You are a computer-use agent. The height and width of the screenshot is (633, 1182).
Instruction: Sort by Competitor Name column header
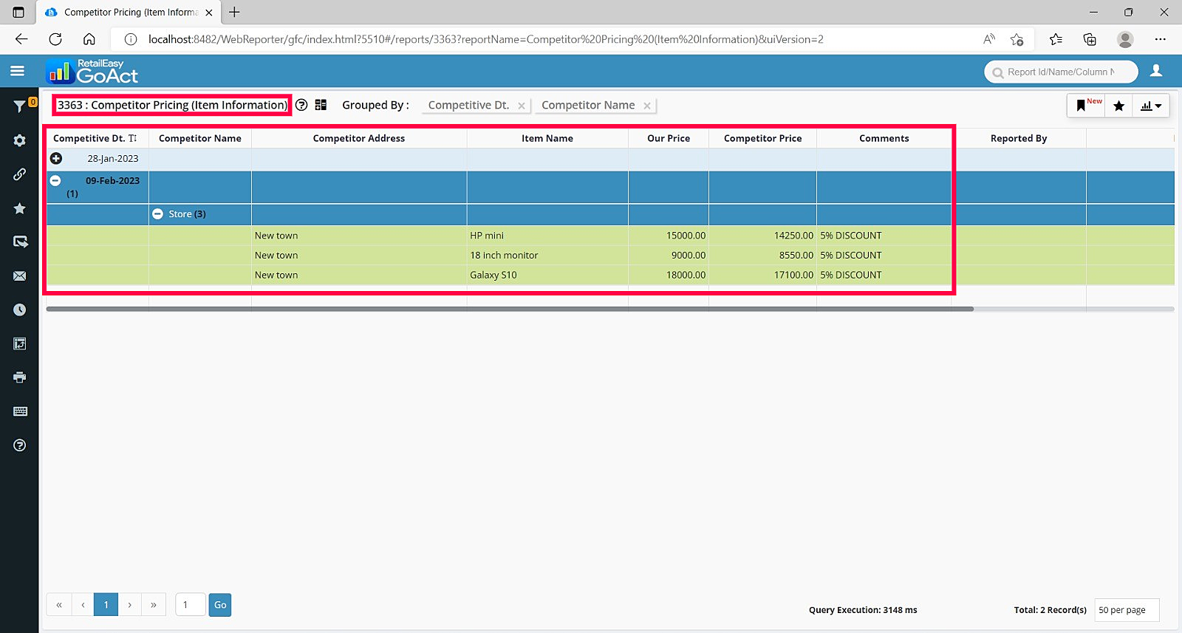(x=200, y=138)
